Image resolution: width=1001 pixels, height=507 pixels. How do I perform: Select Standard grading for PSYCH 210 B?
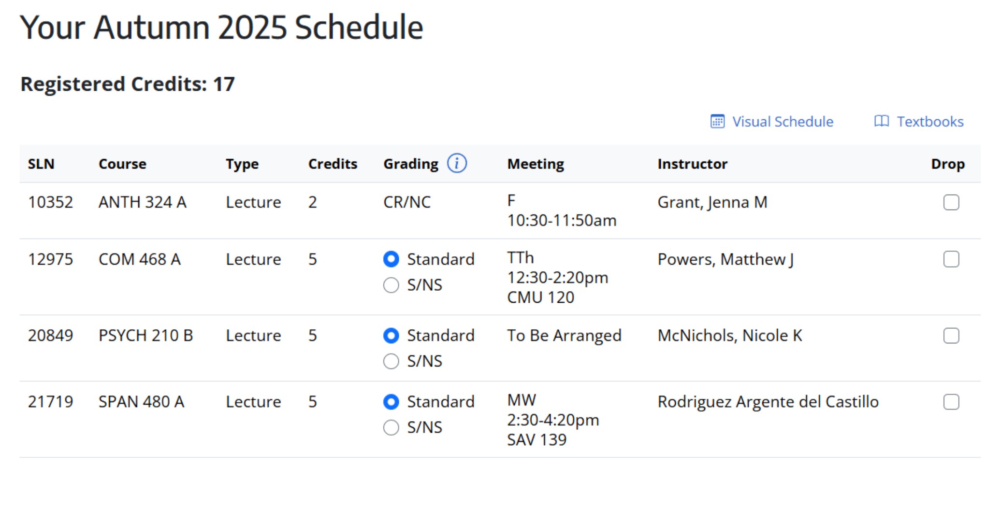[391, 335]
